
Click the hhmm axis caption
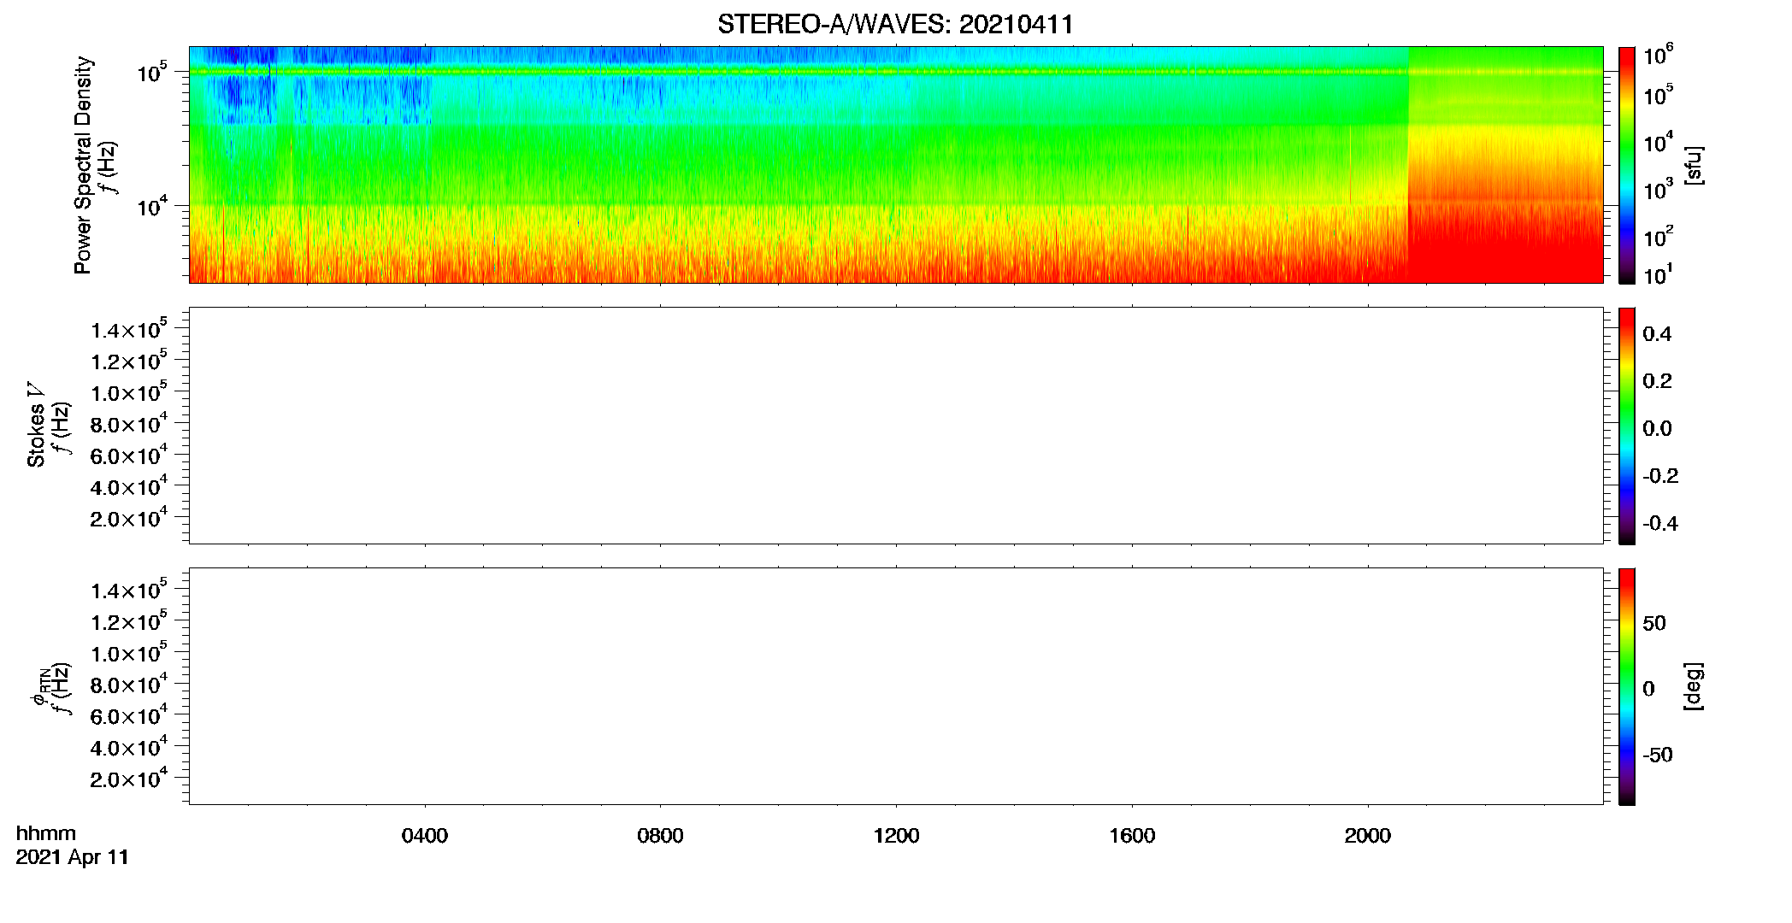point(46,833)
